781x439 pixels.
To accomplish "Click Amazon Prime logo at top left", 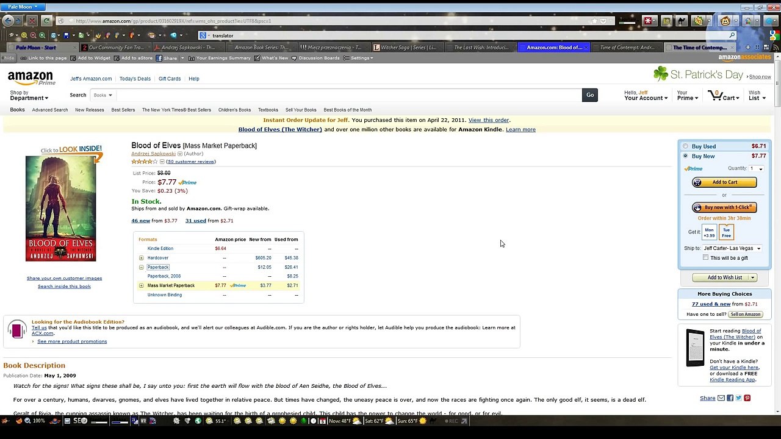I will pos(31,78).
